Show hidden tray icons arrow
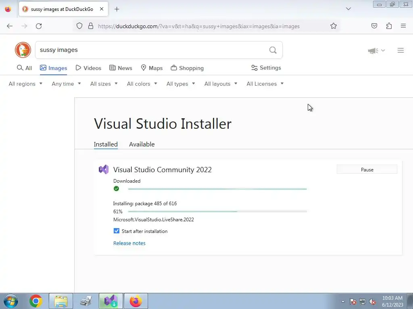413x309 pixels. 343,301
